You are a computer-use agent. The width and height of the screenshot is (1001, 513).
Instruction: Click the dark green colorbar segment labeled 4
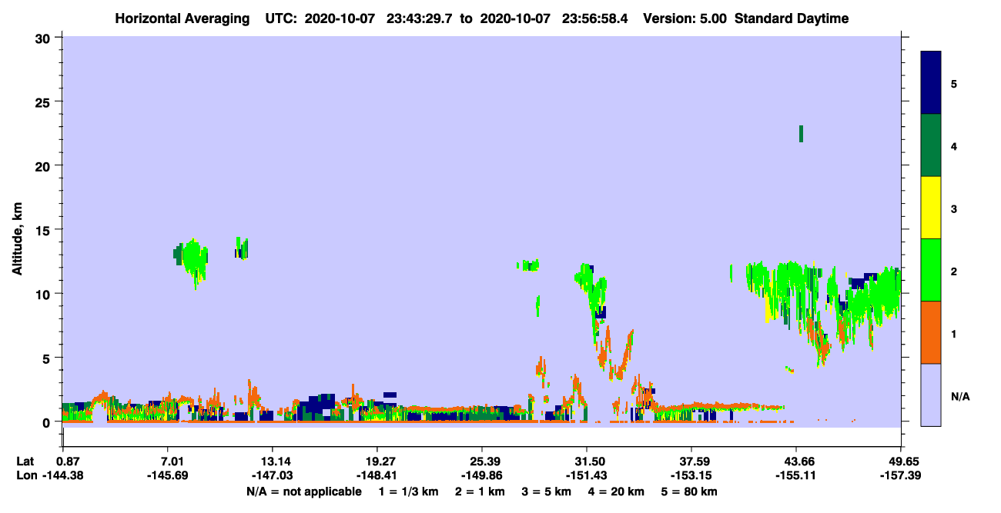[x=931, y=145]
